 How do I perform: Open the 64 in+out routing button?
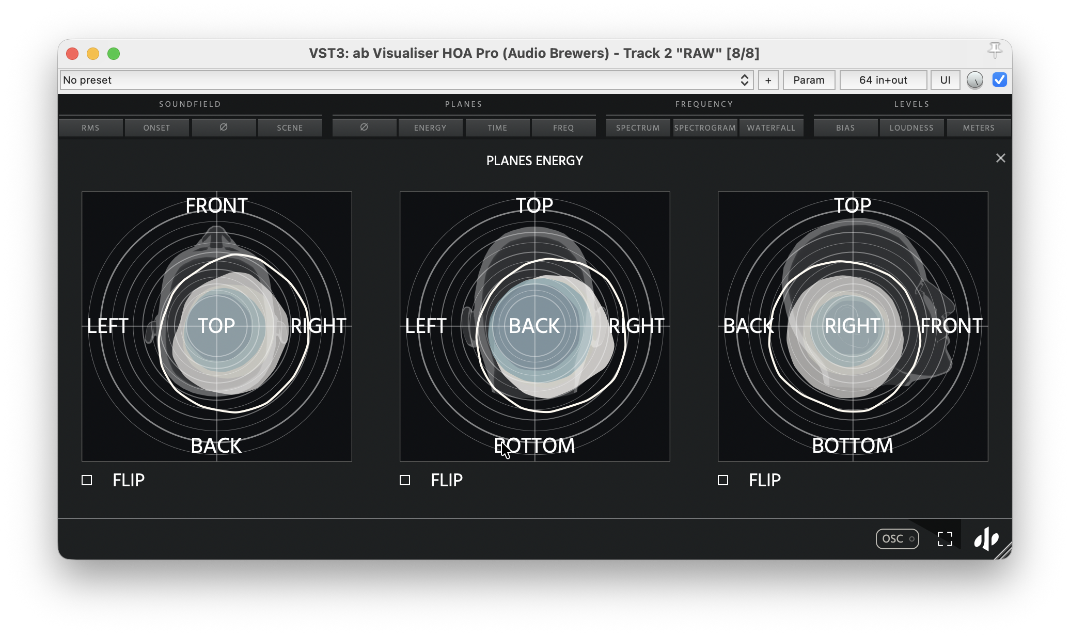tap(883, 80)
